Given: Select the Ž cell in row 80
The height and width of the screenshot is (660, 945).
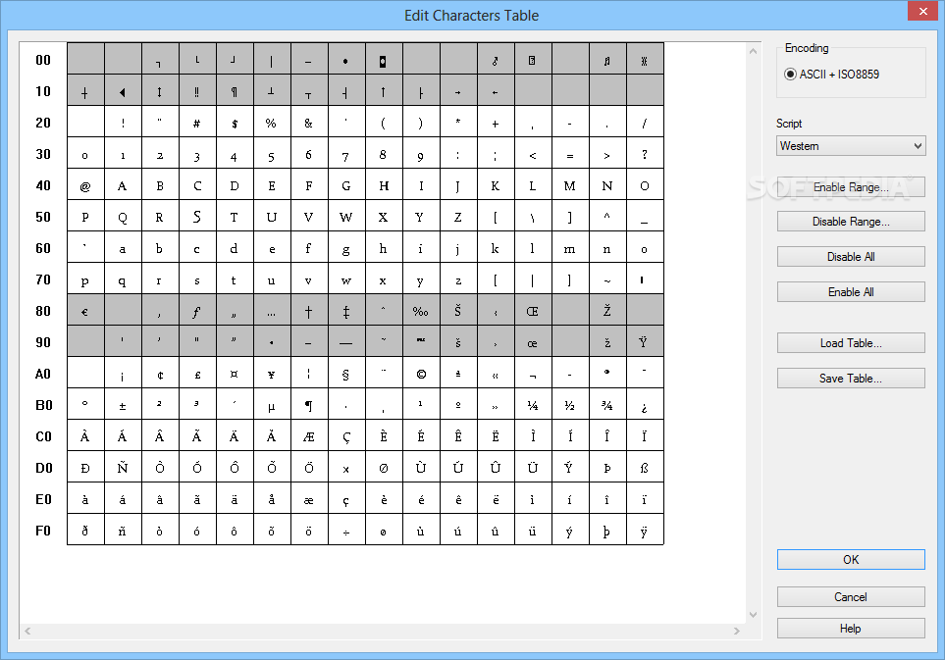Looking at the screenshot, I should coord(607,311).
